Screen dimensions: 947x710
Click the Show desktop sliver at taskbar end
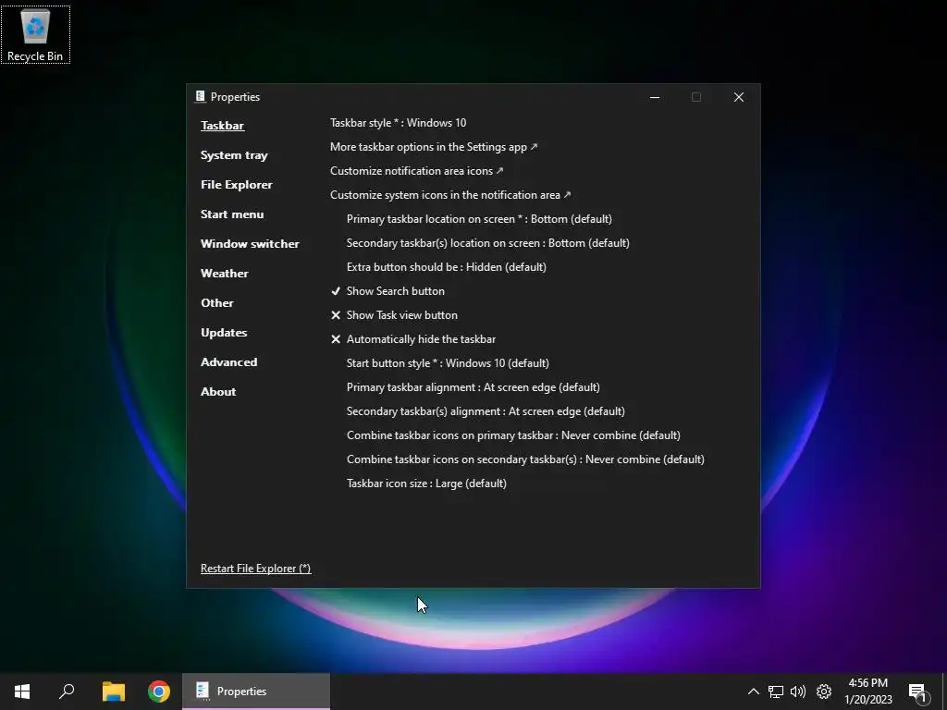coord(944,692)
